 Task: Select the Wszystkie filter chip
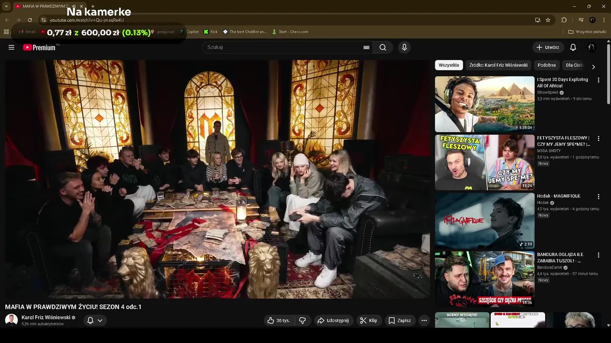click(449, 65)
